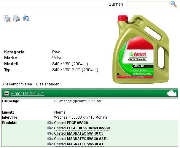This screenshot has width=180, height=148.
Task: Click Alles anzeigen link
Action: tap(47, 84)
